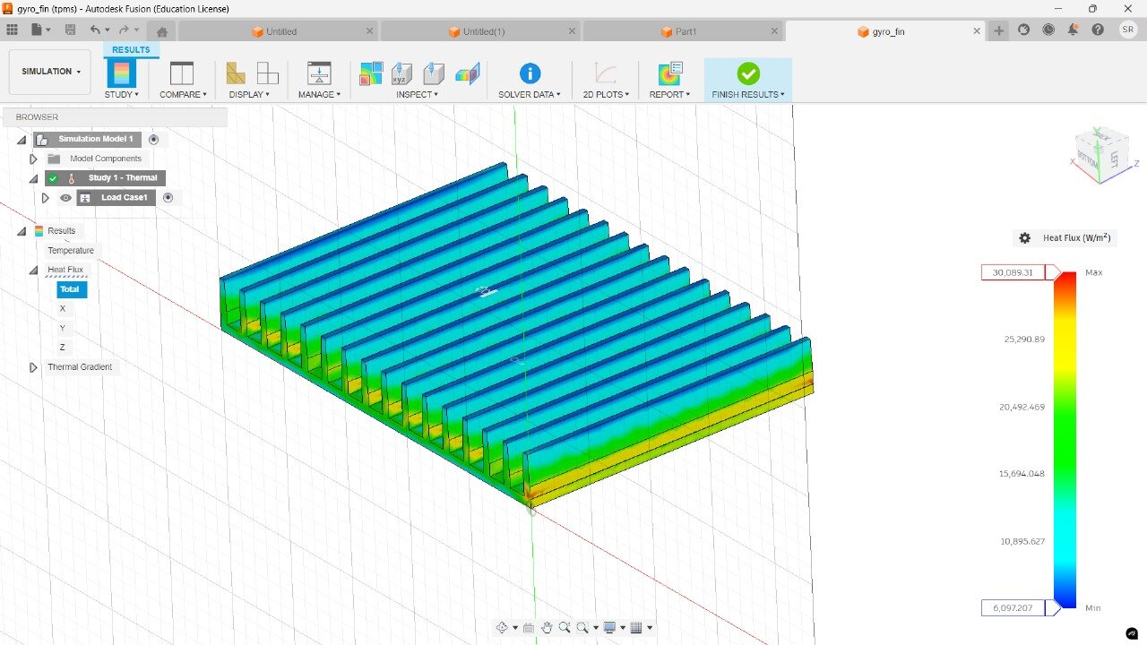Click the surface probe xyz icon
Screen dimensions: 1147x645
[x=402, y=73]
